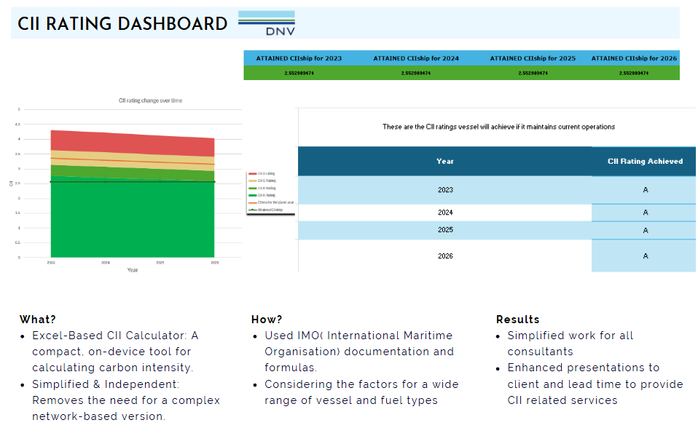Image resolution: width=698 pixels, height=428 pixels.
Task: Click the A rating cell for 2025
Action: (x=645, y=231)
